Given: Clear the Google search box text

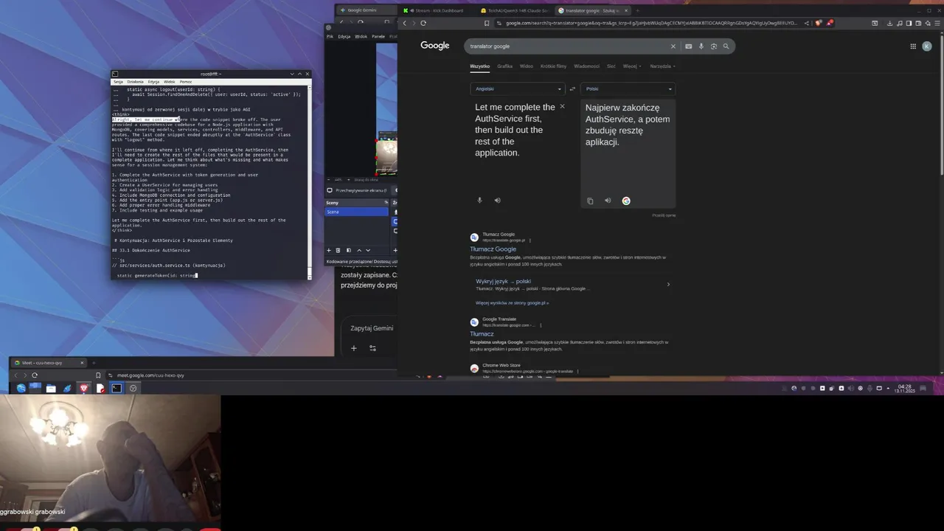Looking at the screenshot, I should coord(673,46).
